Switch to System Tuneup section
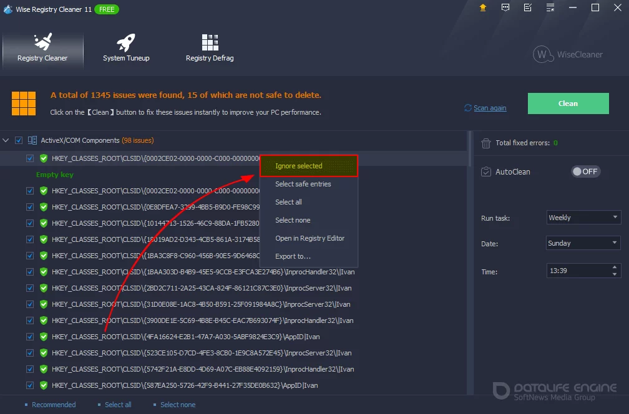This screenshot has width=629, height=414. tap(126, 49)
